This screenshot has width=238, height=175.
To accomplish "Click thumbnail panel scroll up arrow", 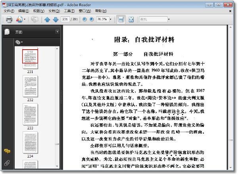I will click(x=57, y=48).
